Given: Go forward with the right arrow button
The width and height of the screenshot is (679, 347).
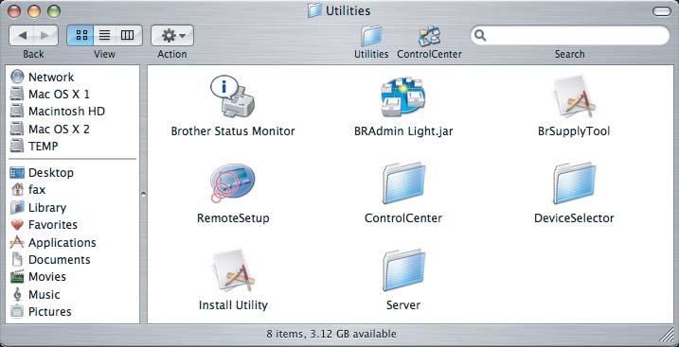Looking at the screenshot, I should [x=45, y=35].
